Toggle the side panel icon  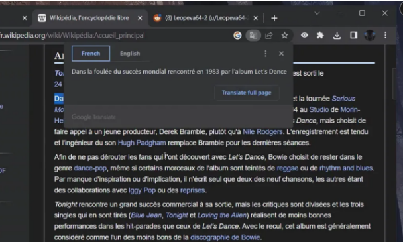point(354,35)
